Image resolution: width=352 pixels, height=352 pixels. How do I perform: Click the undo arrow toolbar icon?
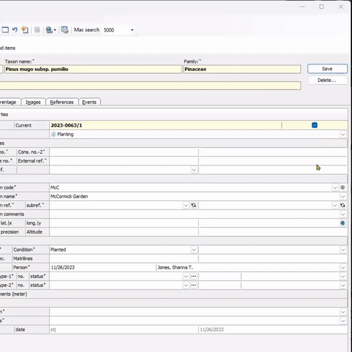(15, 30)
